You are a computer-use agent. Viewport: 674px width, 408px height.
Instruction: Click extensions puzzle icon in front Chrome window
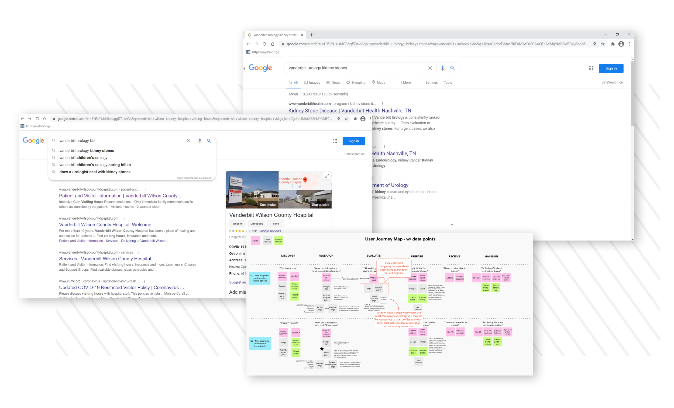[355, 118]
